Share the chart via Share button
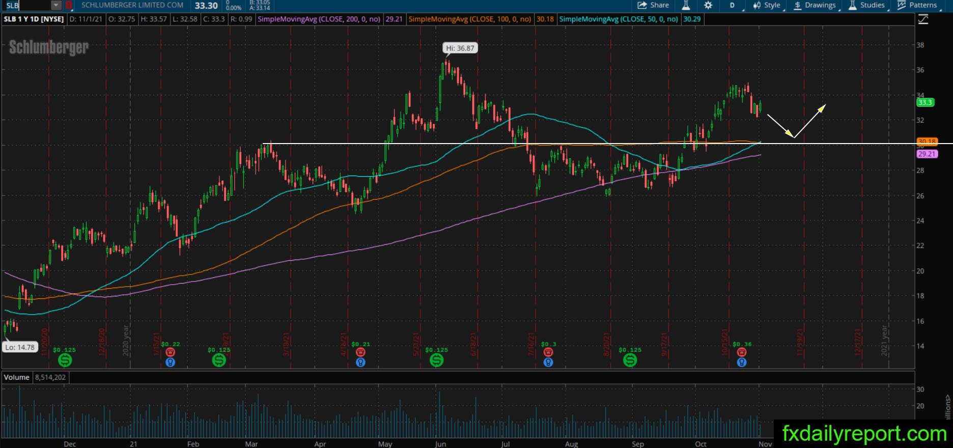The height and width of the screenshot is (448, 953). [653, 6]
